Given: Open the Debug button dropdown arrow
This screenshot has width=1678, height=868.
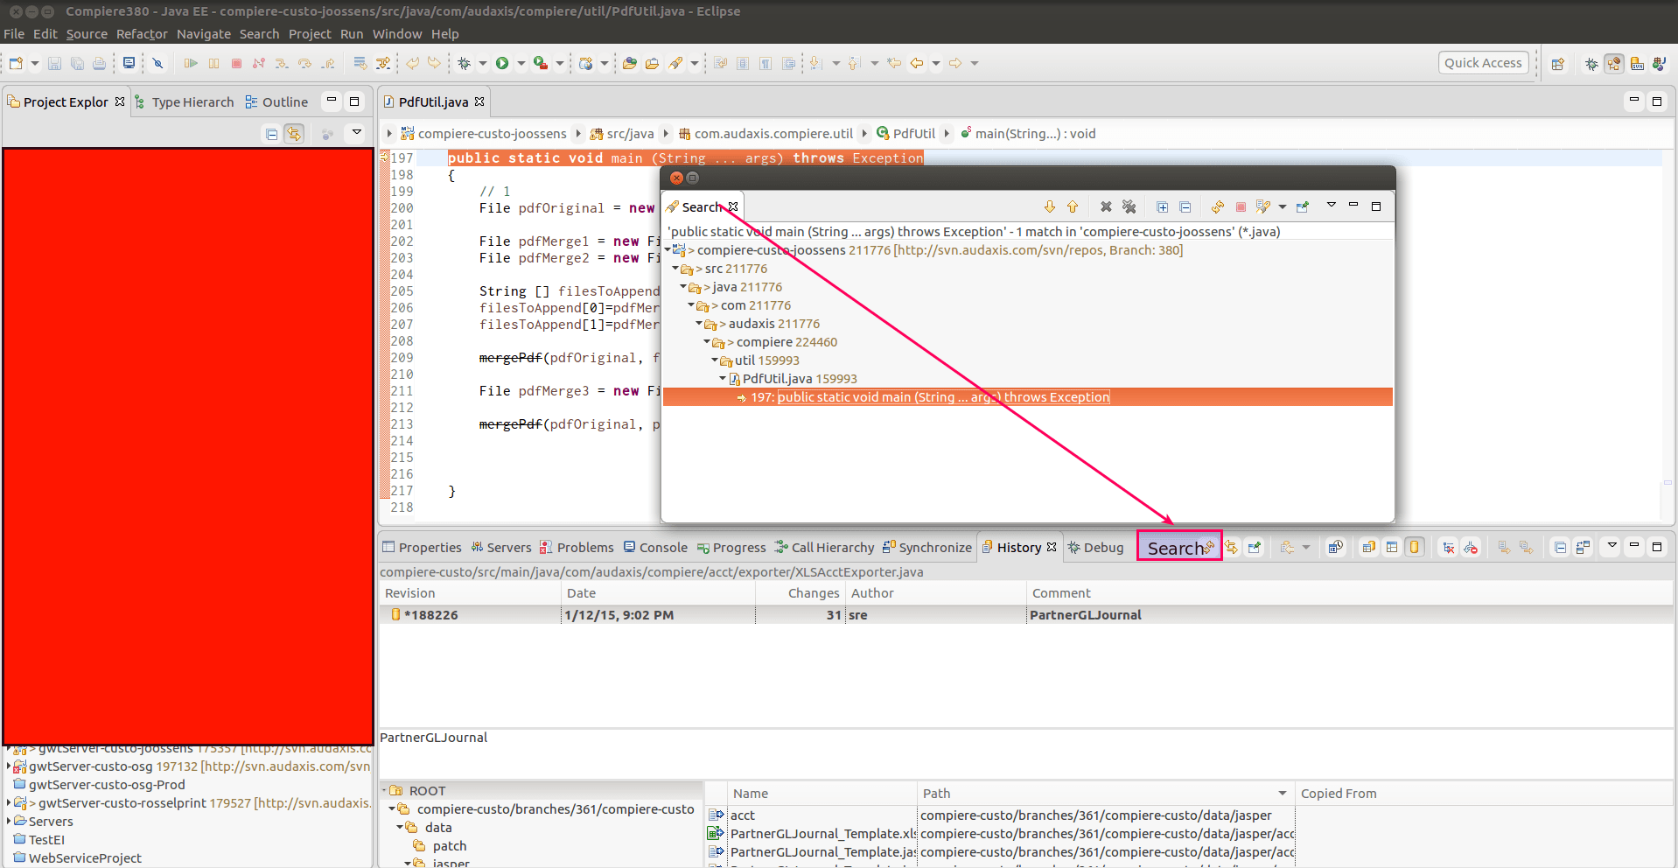Looking at the screenshot, I should point(482,63).
